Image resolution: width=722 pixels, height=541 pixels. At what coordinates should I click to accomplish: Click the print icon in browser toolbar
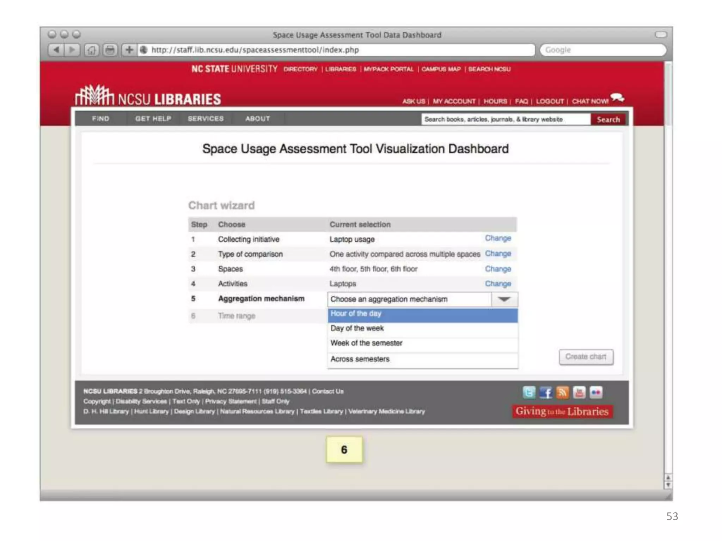(110, 50)
